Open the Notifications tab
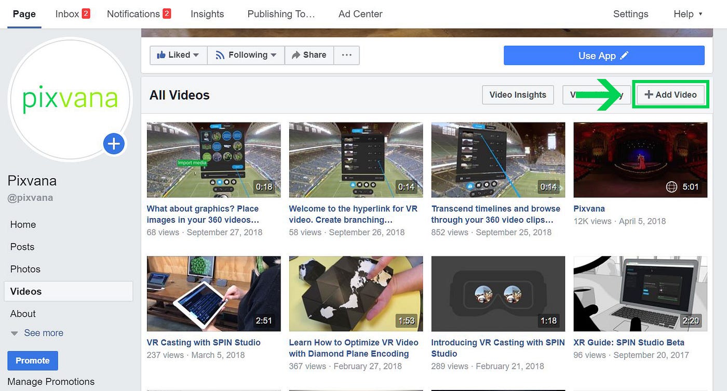 pyautogui.click(x=139, y=14)
